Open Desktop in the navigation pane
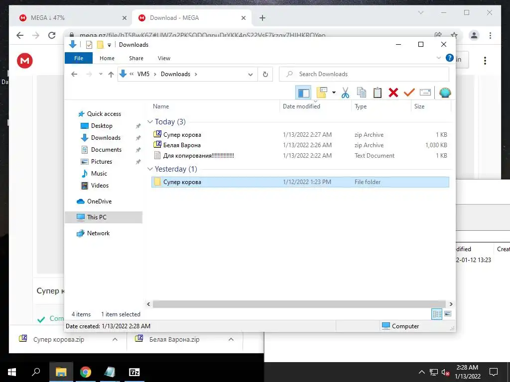The height and width of the screenshot is (382, 510). pos(102,126)
